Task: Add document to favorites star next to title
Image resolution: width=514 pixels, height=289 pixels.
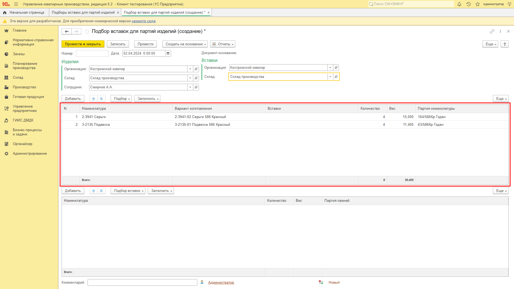Action: (x=87, y=31)
